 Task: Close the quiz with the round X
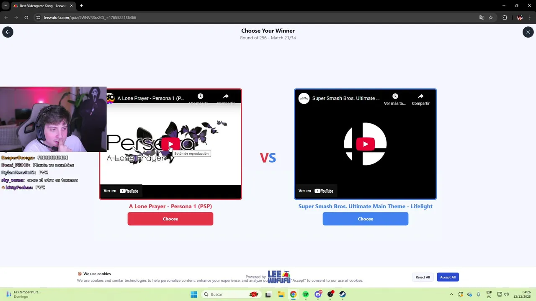pos(528,32)
